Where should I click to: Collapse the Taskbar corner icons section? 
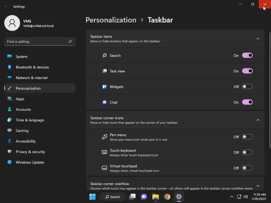pyautogui.click(x=258, y=120)
